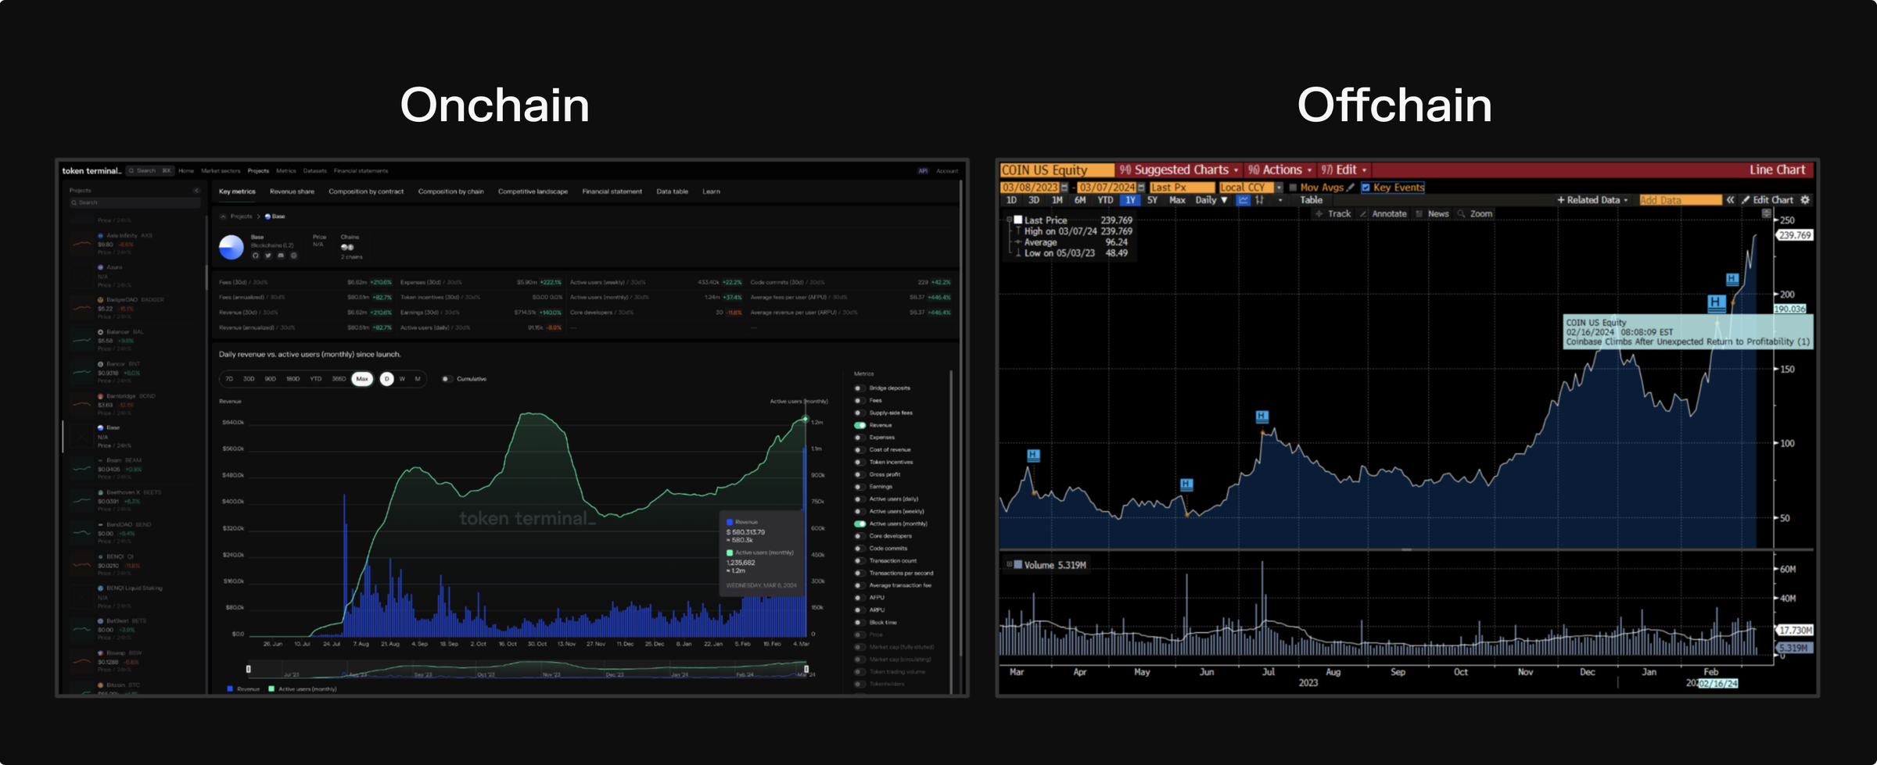Screen dimensions: 1877x765
Task: Click the Add Data input field
Action: click(1680, 200)
